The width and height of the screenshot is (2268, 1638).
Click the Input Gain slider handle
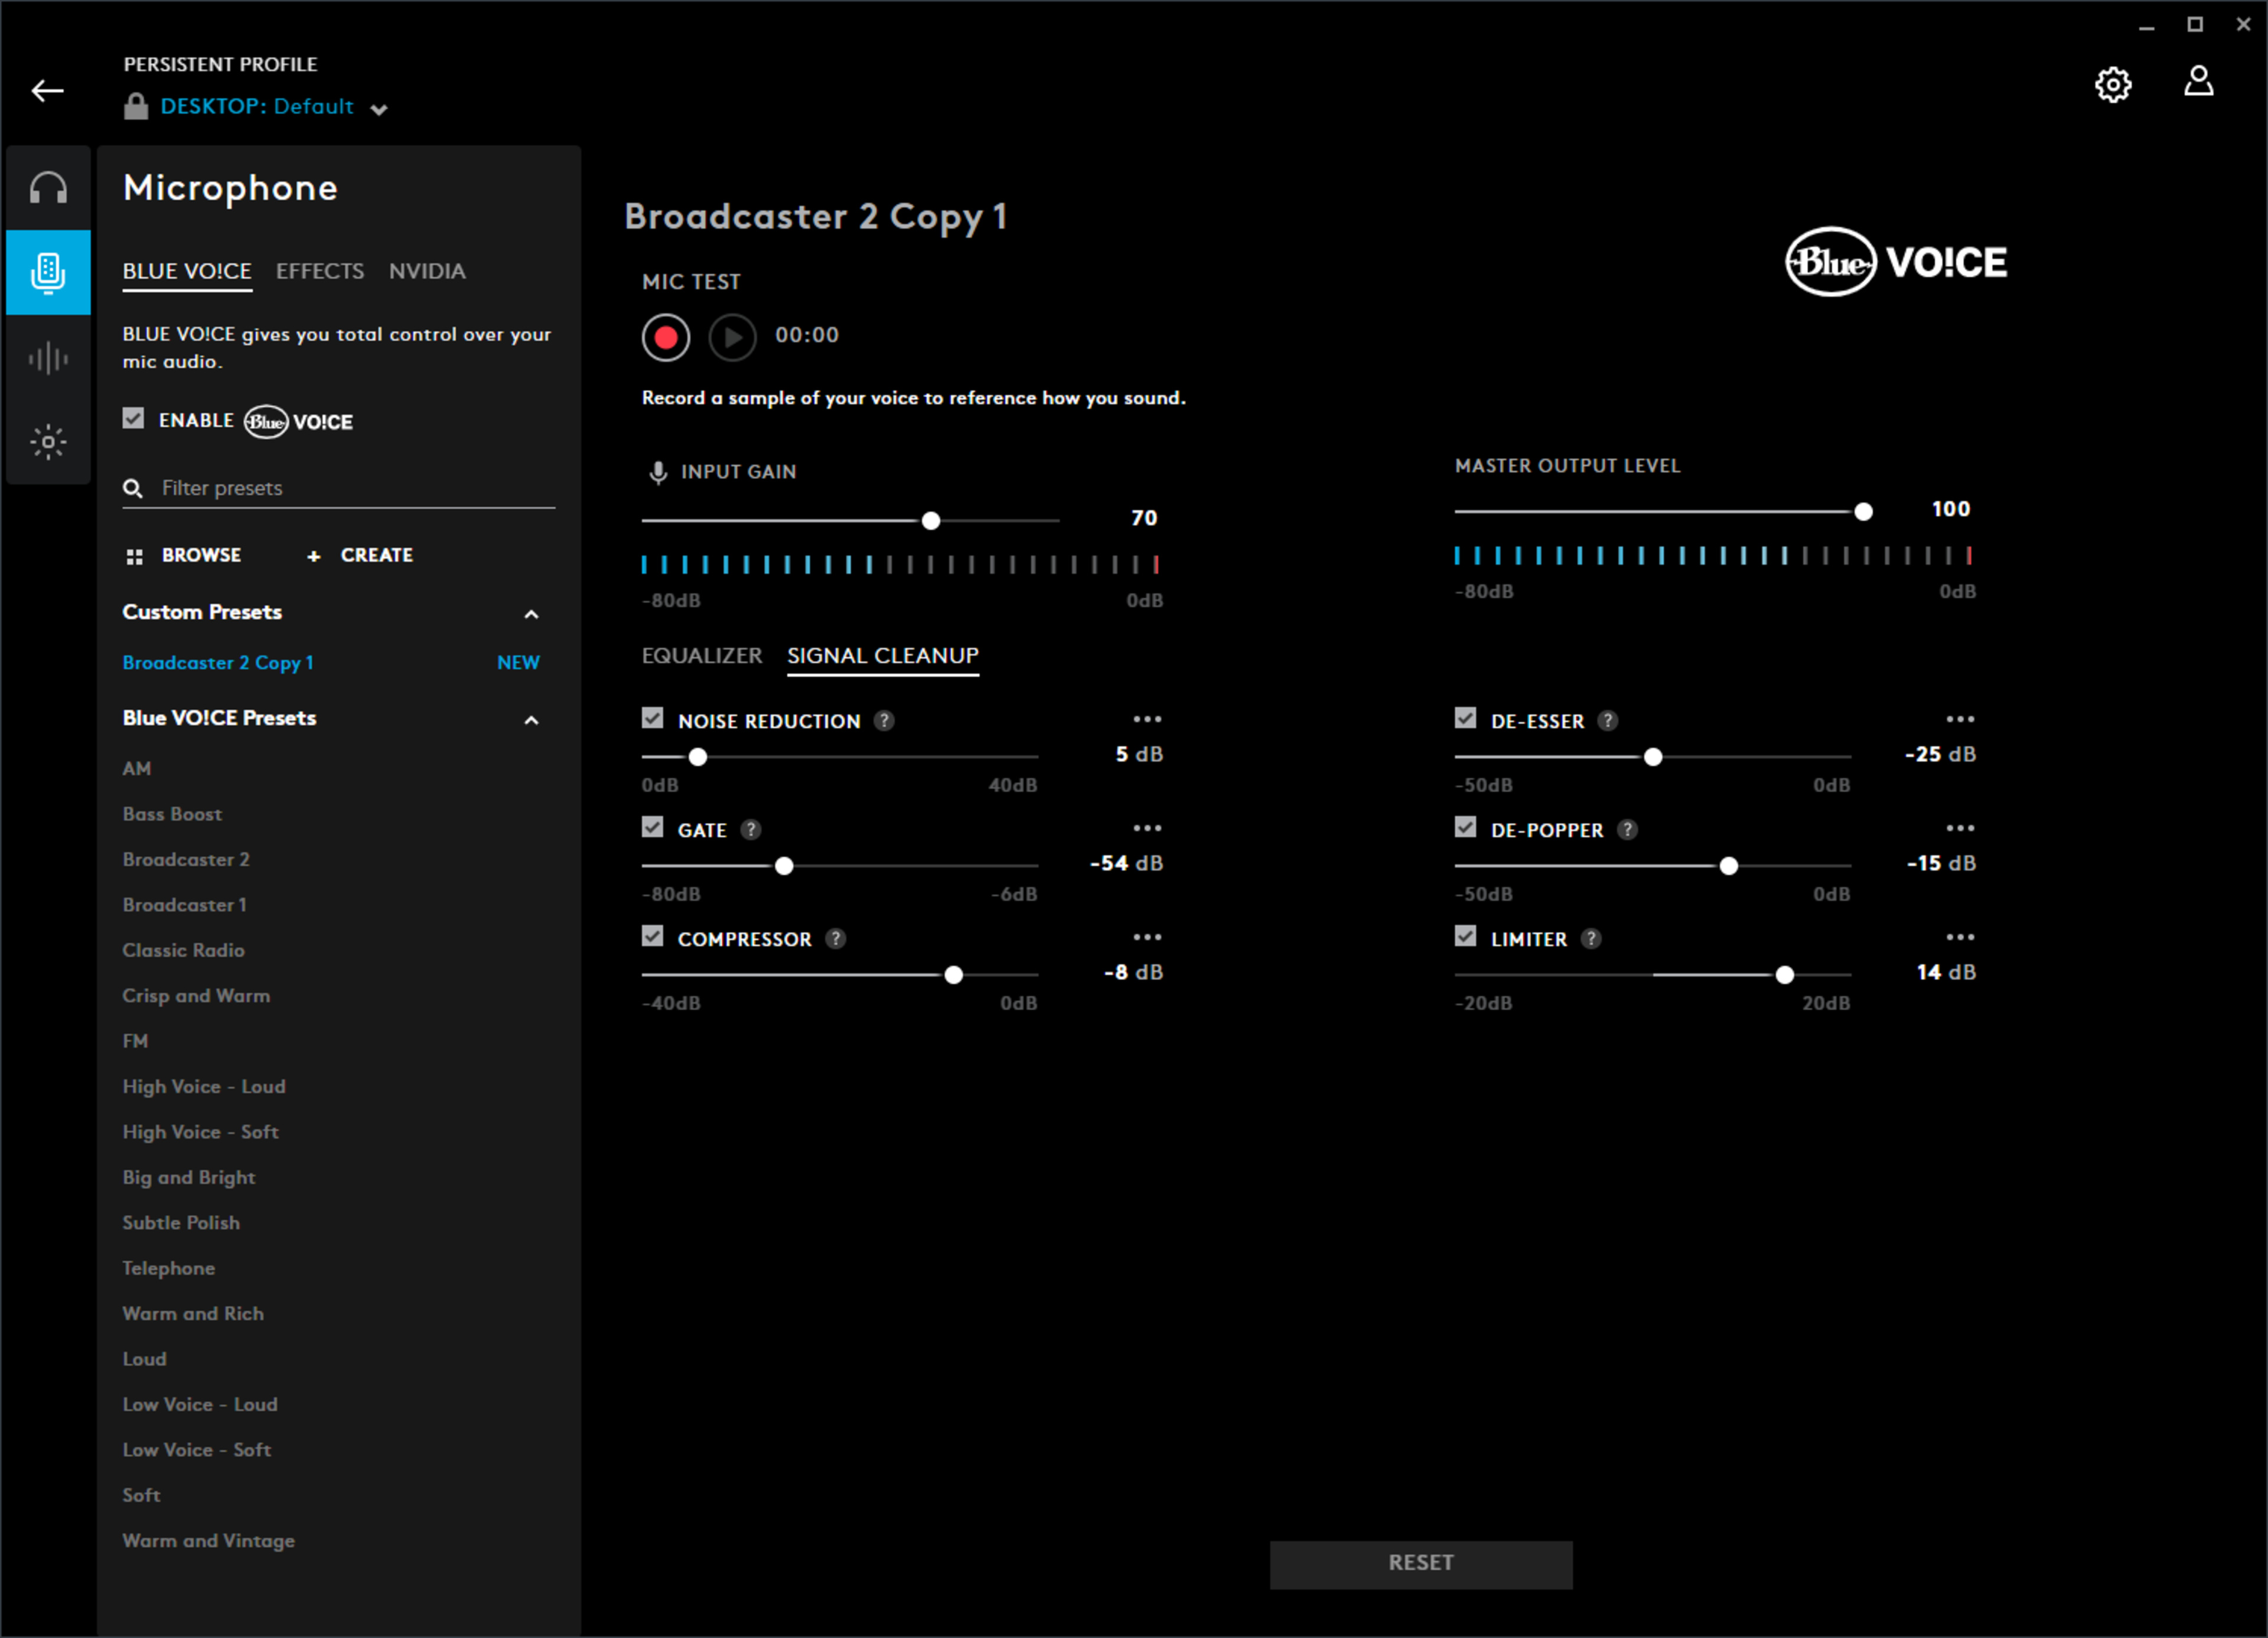coord(930,521)
